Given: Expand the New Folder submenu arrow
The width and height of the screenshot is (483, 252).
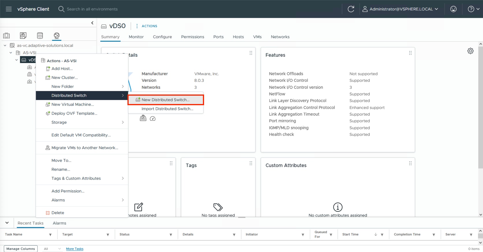Looking at the screenshot, I should [x=123, y=86].
